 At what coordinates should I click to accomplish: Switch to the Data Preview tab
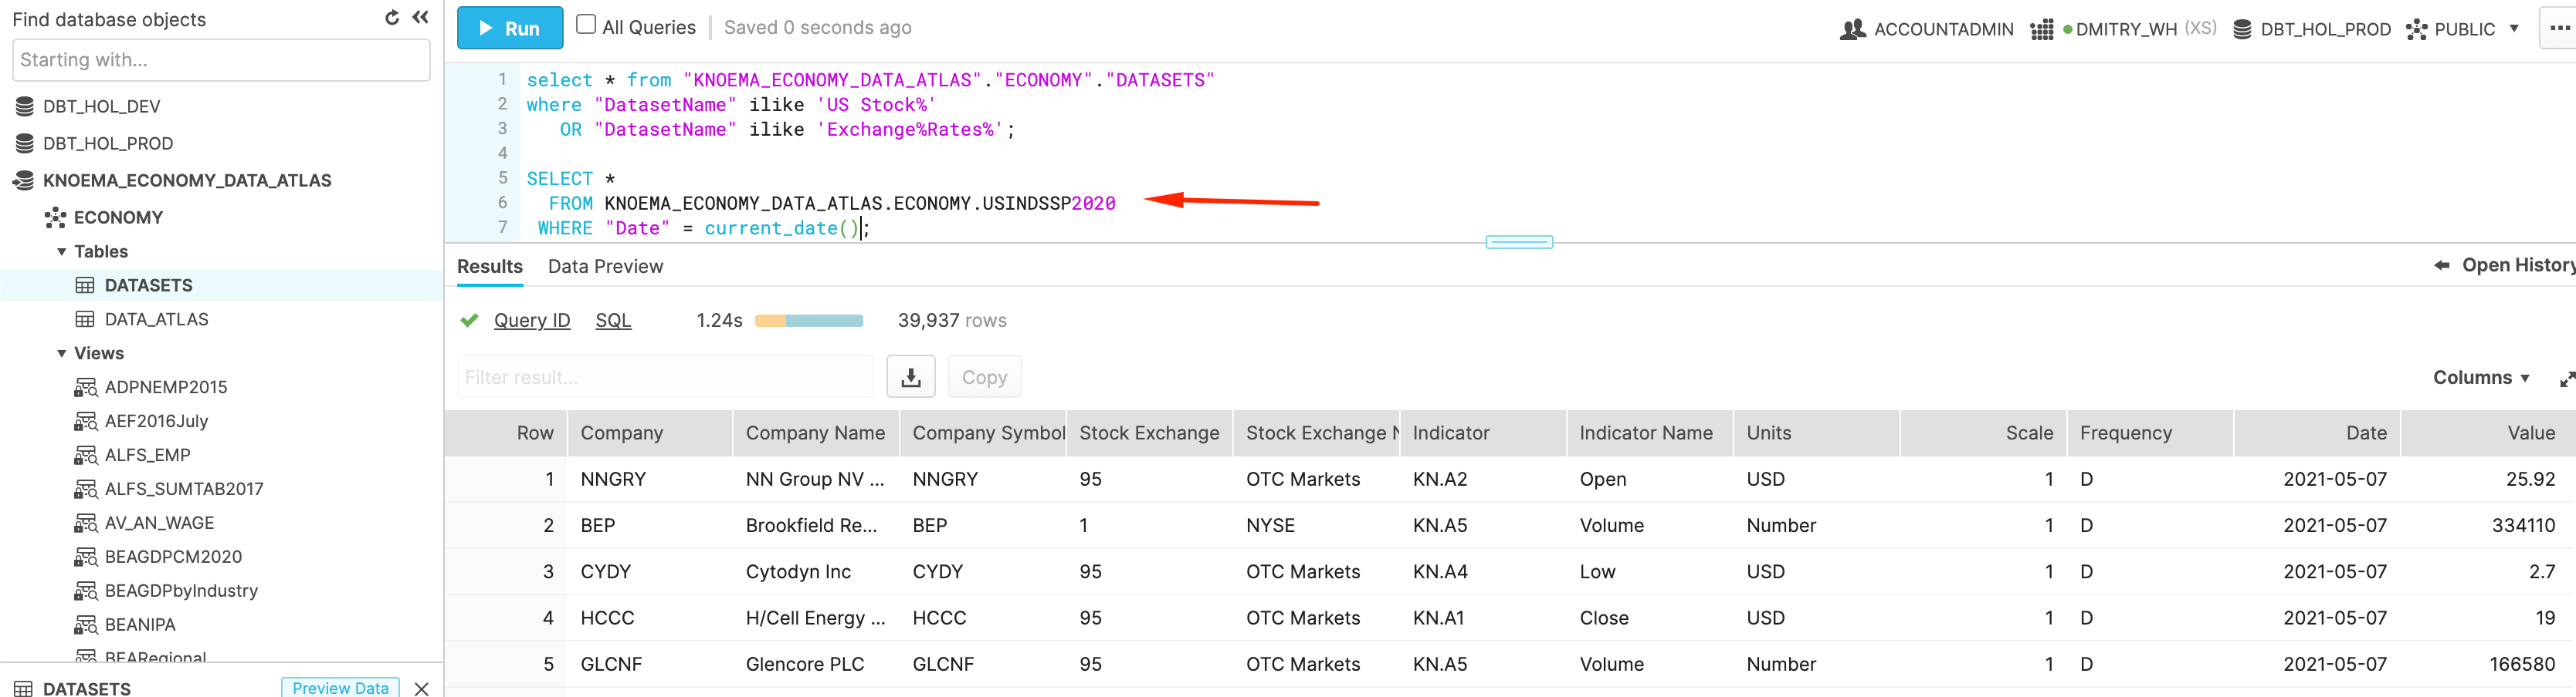(x=605, y=267)
